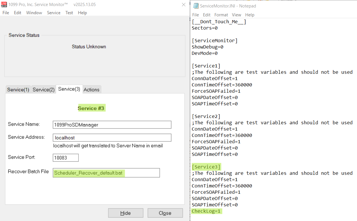Open Notepad's Format menu
357x221 pixels.
tap(221, 15)
